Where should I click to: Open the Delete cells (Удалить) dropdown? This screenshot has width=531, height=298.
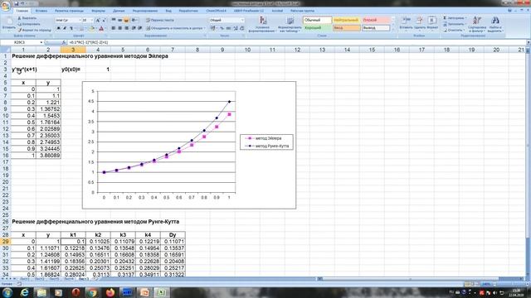[419, 23]
